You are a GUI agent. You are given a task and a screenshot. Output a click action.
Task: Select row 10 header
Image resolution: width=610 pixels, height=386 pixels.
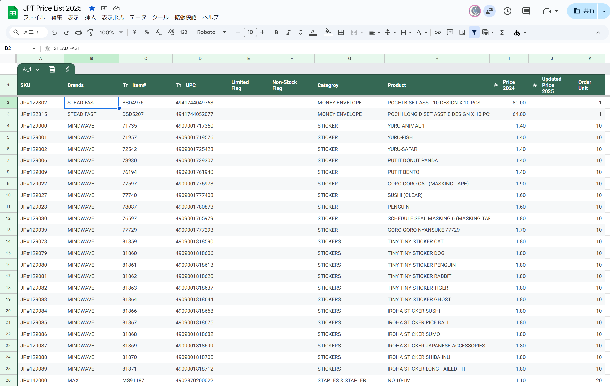pyautogui.click(x=8, y=195)
